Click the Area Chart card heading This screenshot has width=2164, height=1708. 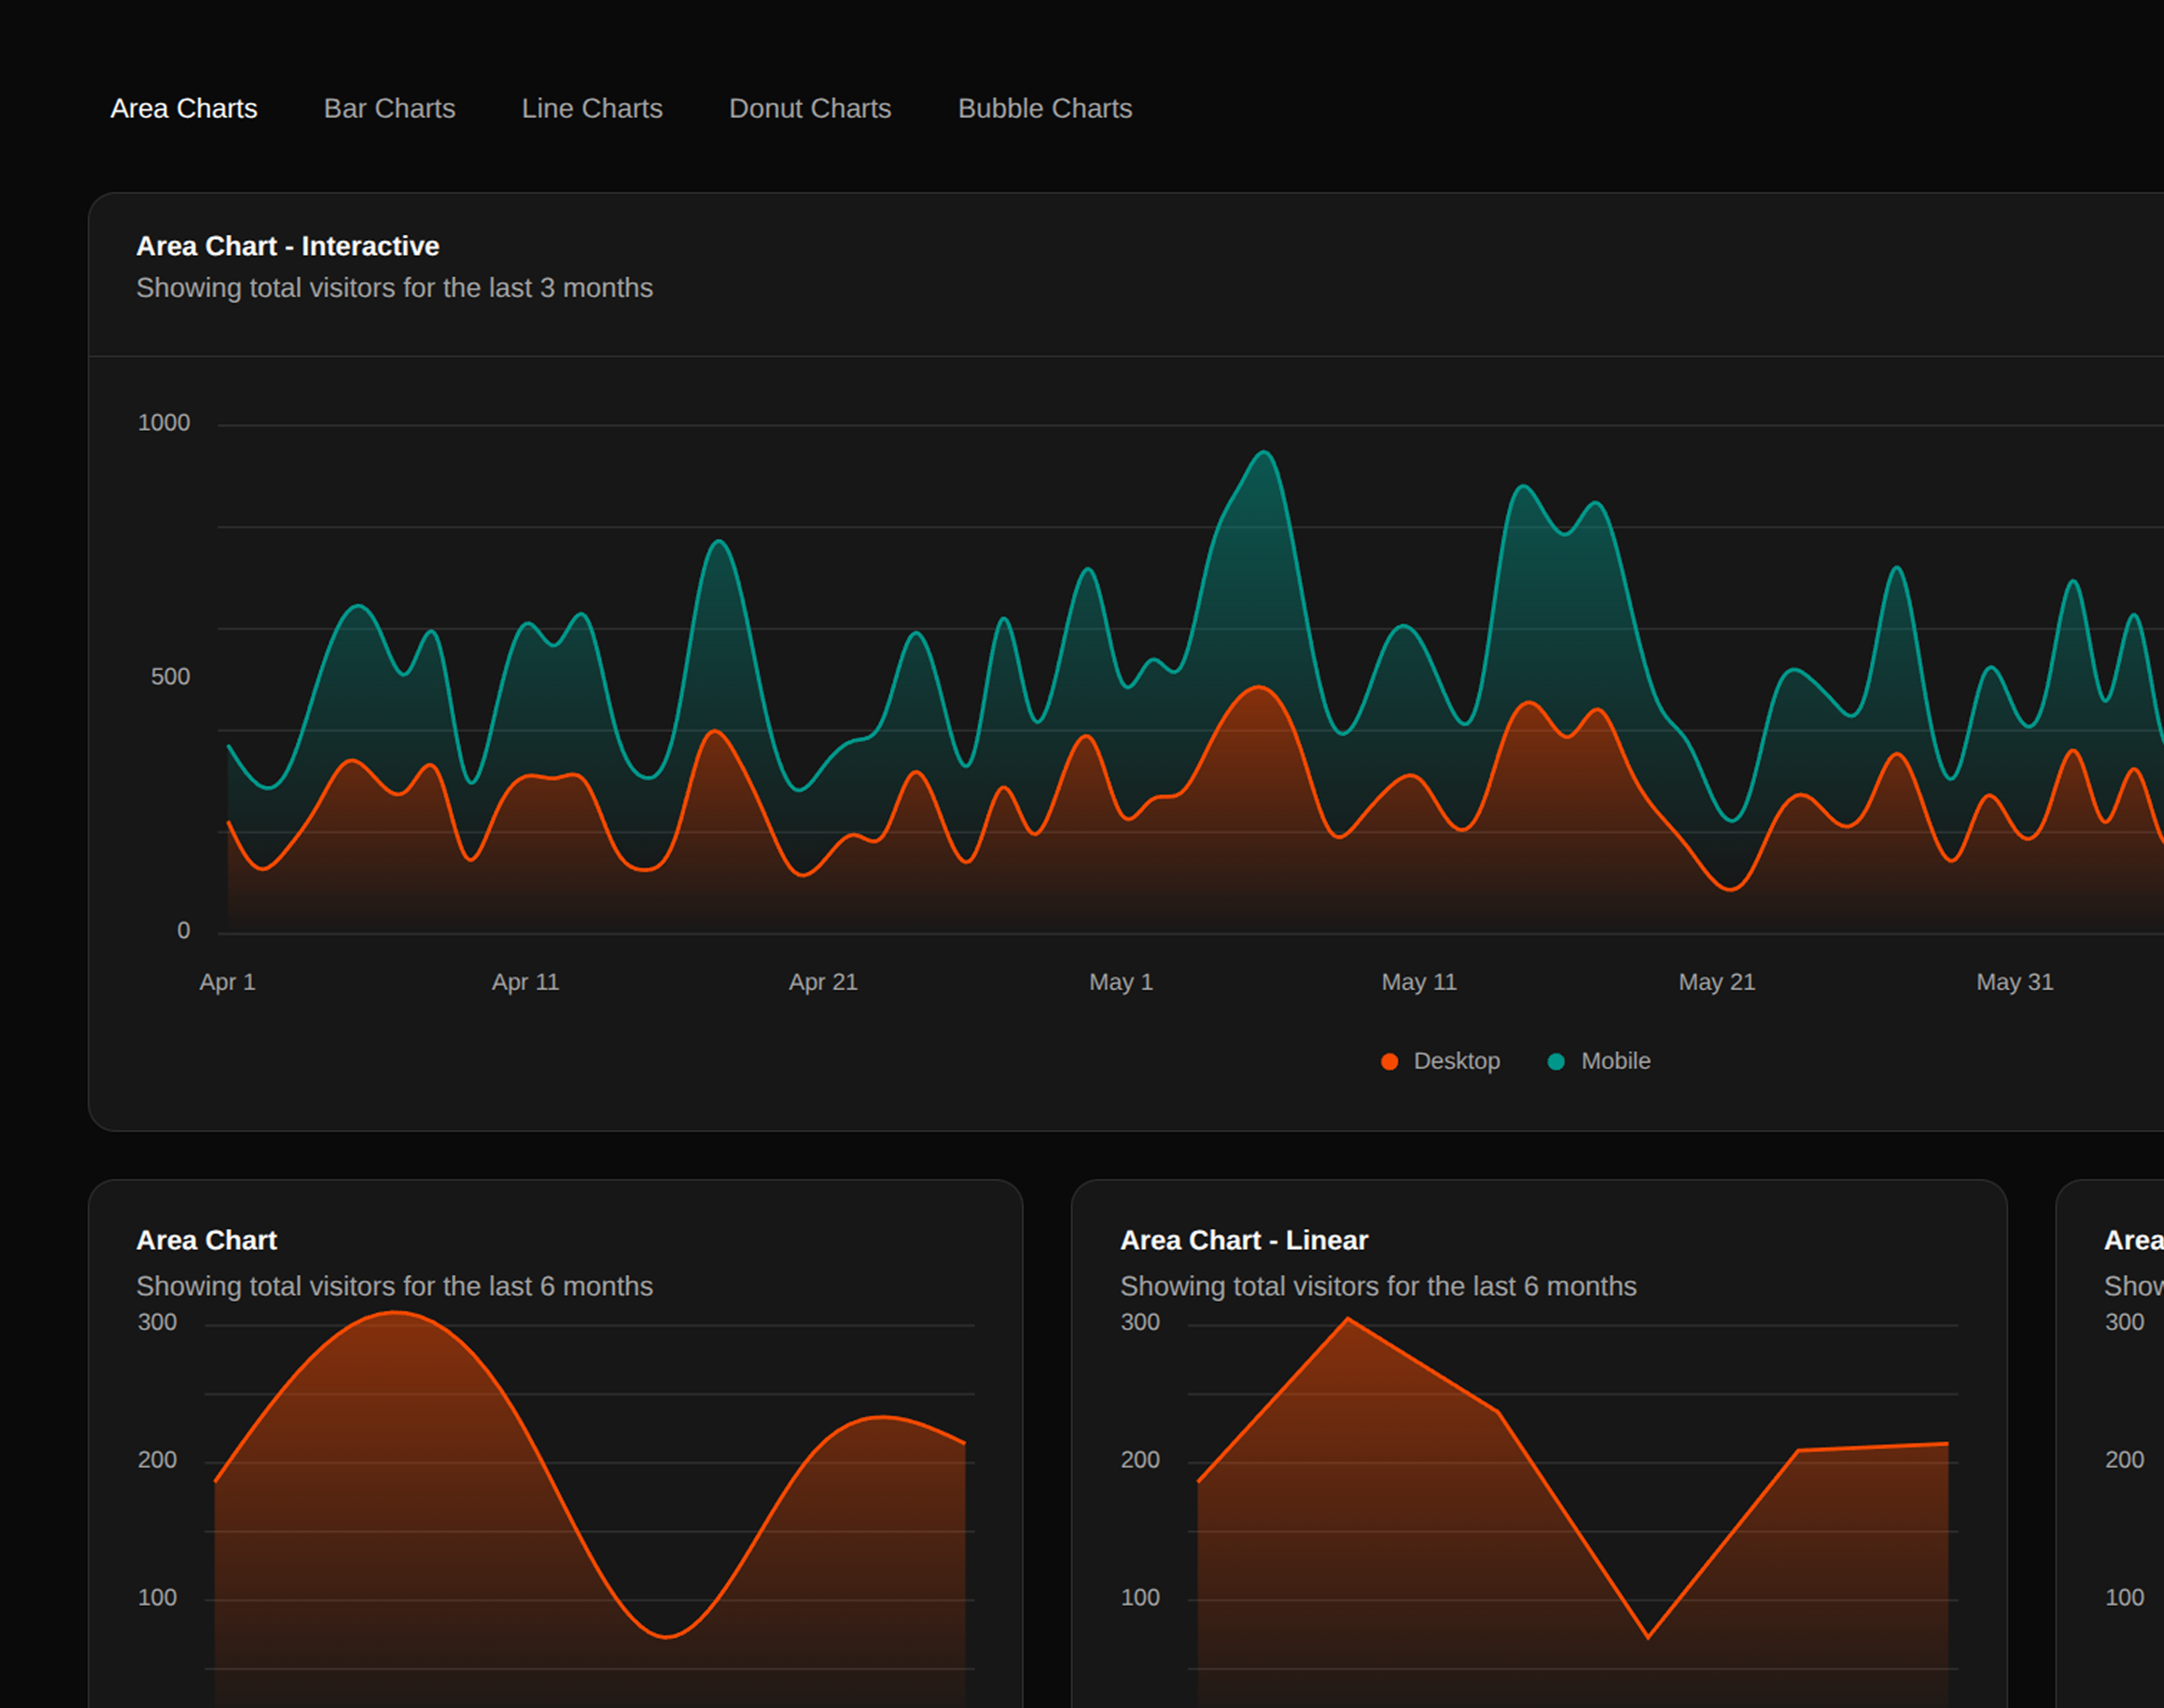pos(206,1240)
